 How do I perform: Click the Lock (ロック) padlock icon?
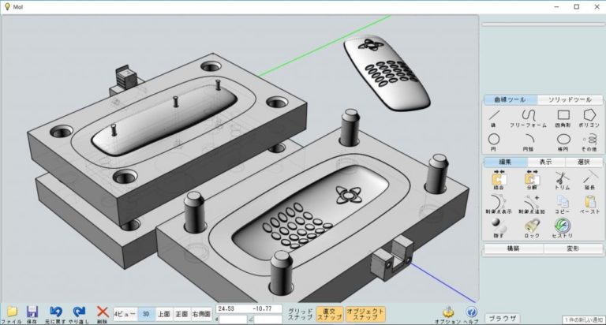(x=532, y=228)
